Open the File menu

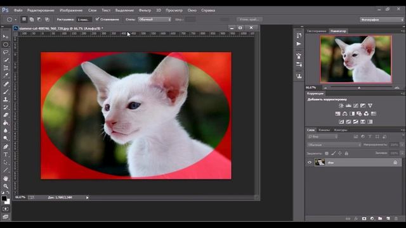[x=18, y=10]
